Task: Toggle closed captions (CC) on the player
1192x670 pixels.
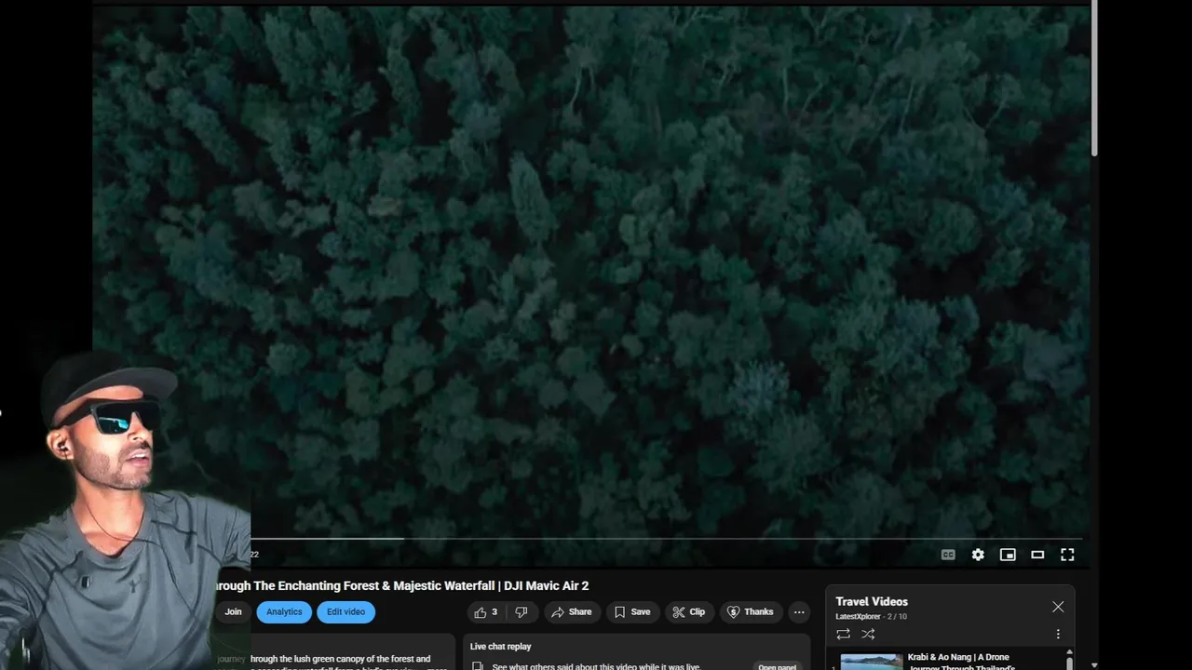Action: (x=948, y=555)
